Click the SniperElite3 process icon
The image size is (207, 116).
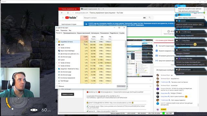59,42
